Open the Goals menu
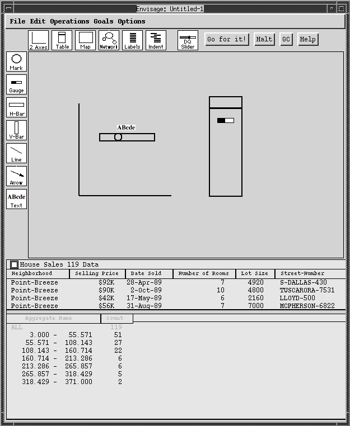Image resolution: width=350 pixels, height=426 pixels. pyautogui.click(x=103, y=21)
